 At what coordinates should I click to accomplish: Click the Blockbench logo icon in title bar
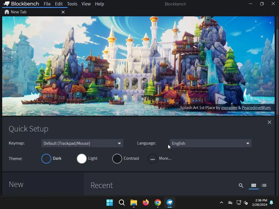point(6,4)
